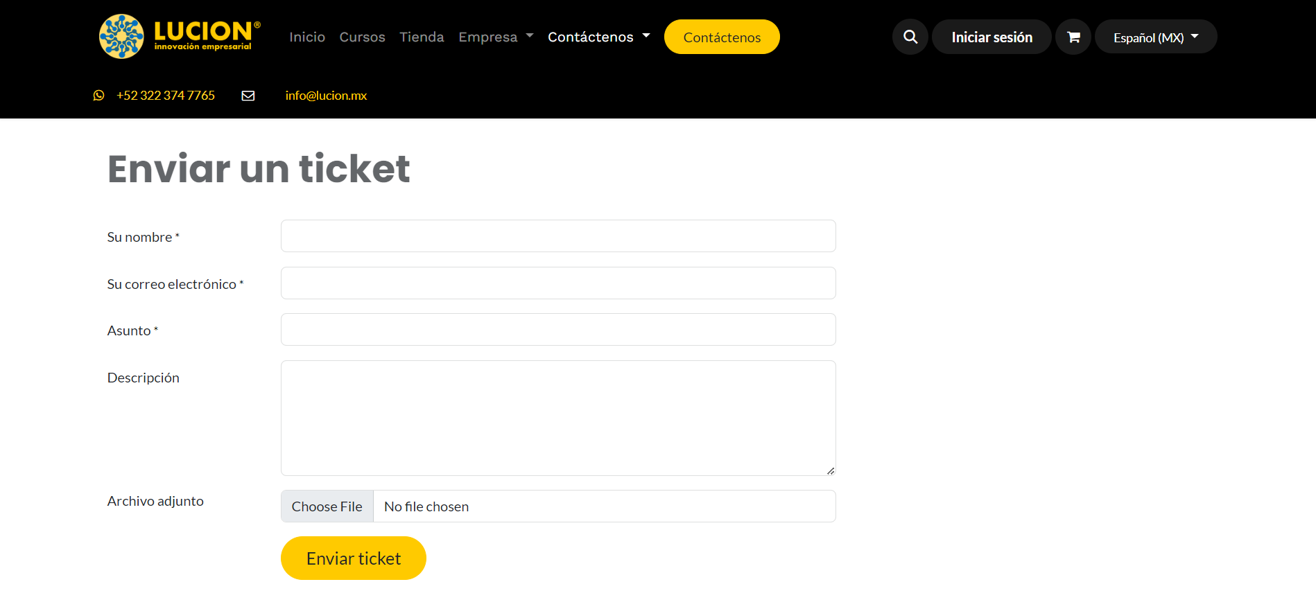
Task: Click the Iniciar sesión button
Action: click(992, 37)
